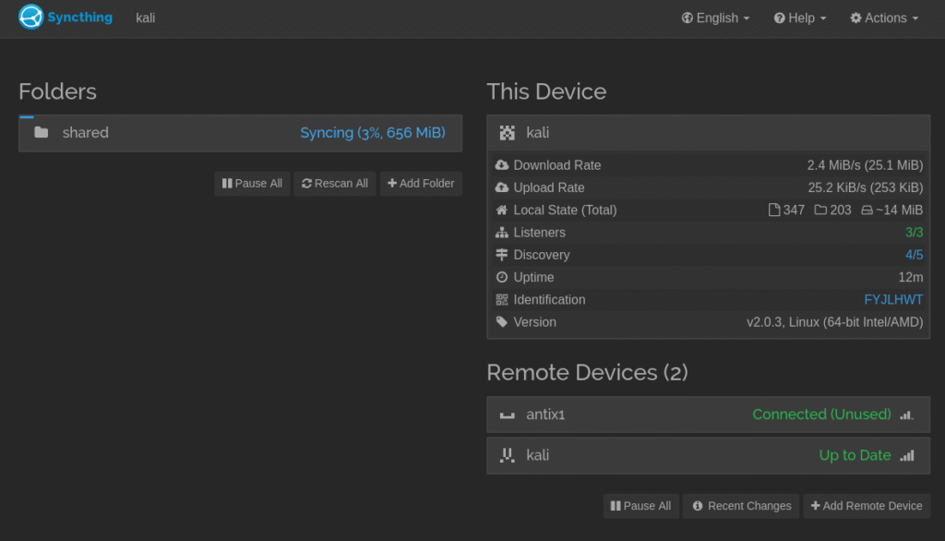Expand the shared folder panel
The image size is (945, 541).
[241, 133]
